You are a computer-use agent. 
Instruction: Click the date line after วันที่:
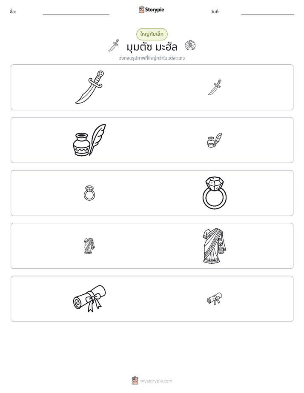(268, 12)
